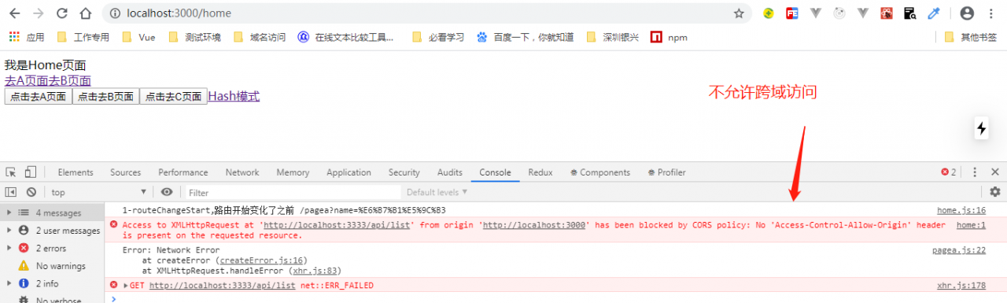Screen dimensions: 1007x303
Task: Open the Vue bookmarks folder
Action: [139, 37]
